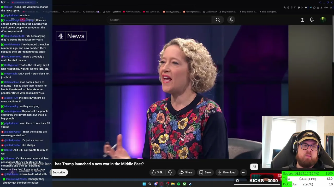Click the Channel 4 News video player

click(170, 92)
